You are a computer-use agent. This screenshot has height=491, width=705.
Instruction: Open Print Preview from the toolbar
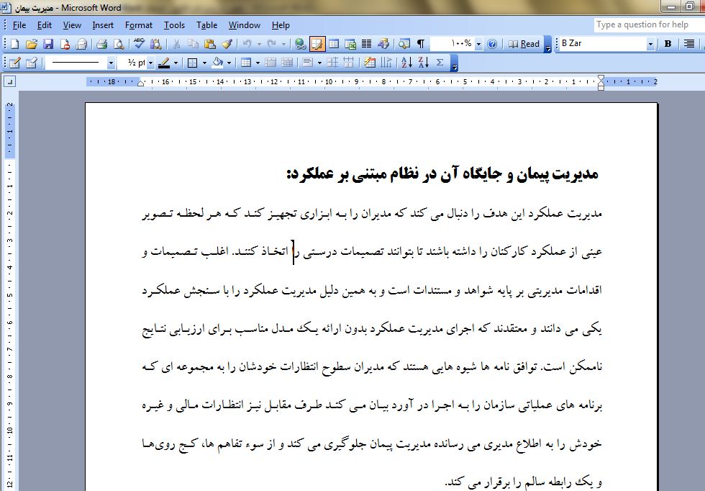point(117,44)
